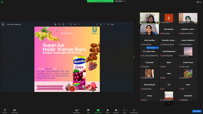Expand chat options arrow next to Chat
This screenshot has height=114, width=203.
point(92,110)
